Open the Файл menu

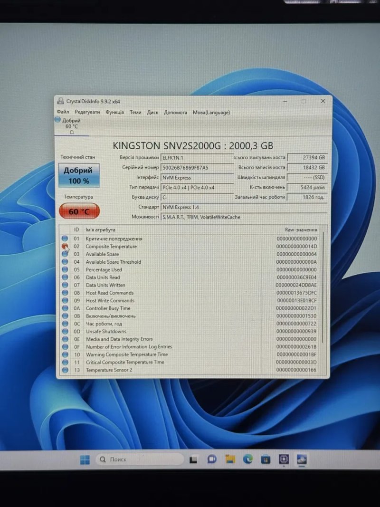point(63,112)
